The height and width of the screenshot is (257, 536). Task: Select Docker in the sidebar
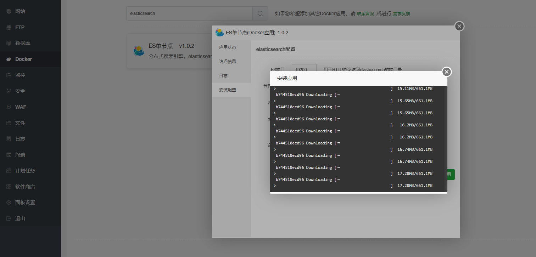[30, 59]
